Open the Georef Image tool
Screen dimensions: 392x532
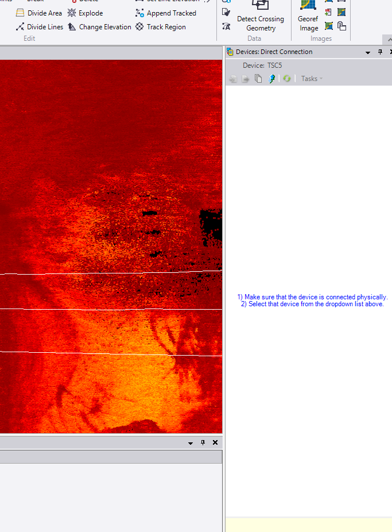(x=308, y=16)
